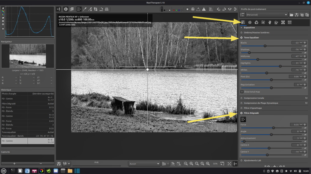Rotate image right

coord(224,9)
